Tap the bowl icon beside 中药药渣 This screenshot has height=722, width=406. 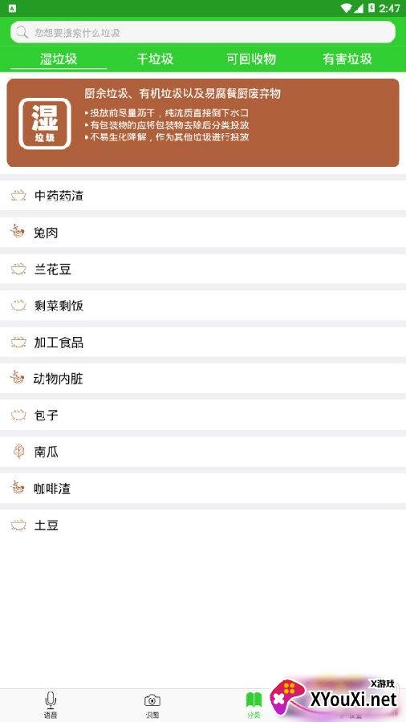[x=18, y=196]
